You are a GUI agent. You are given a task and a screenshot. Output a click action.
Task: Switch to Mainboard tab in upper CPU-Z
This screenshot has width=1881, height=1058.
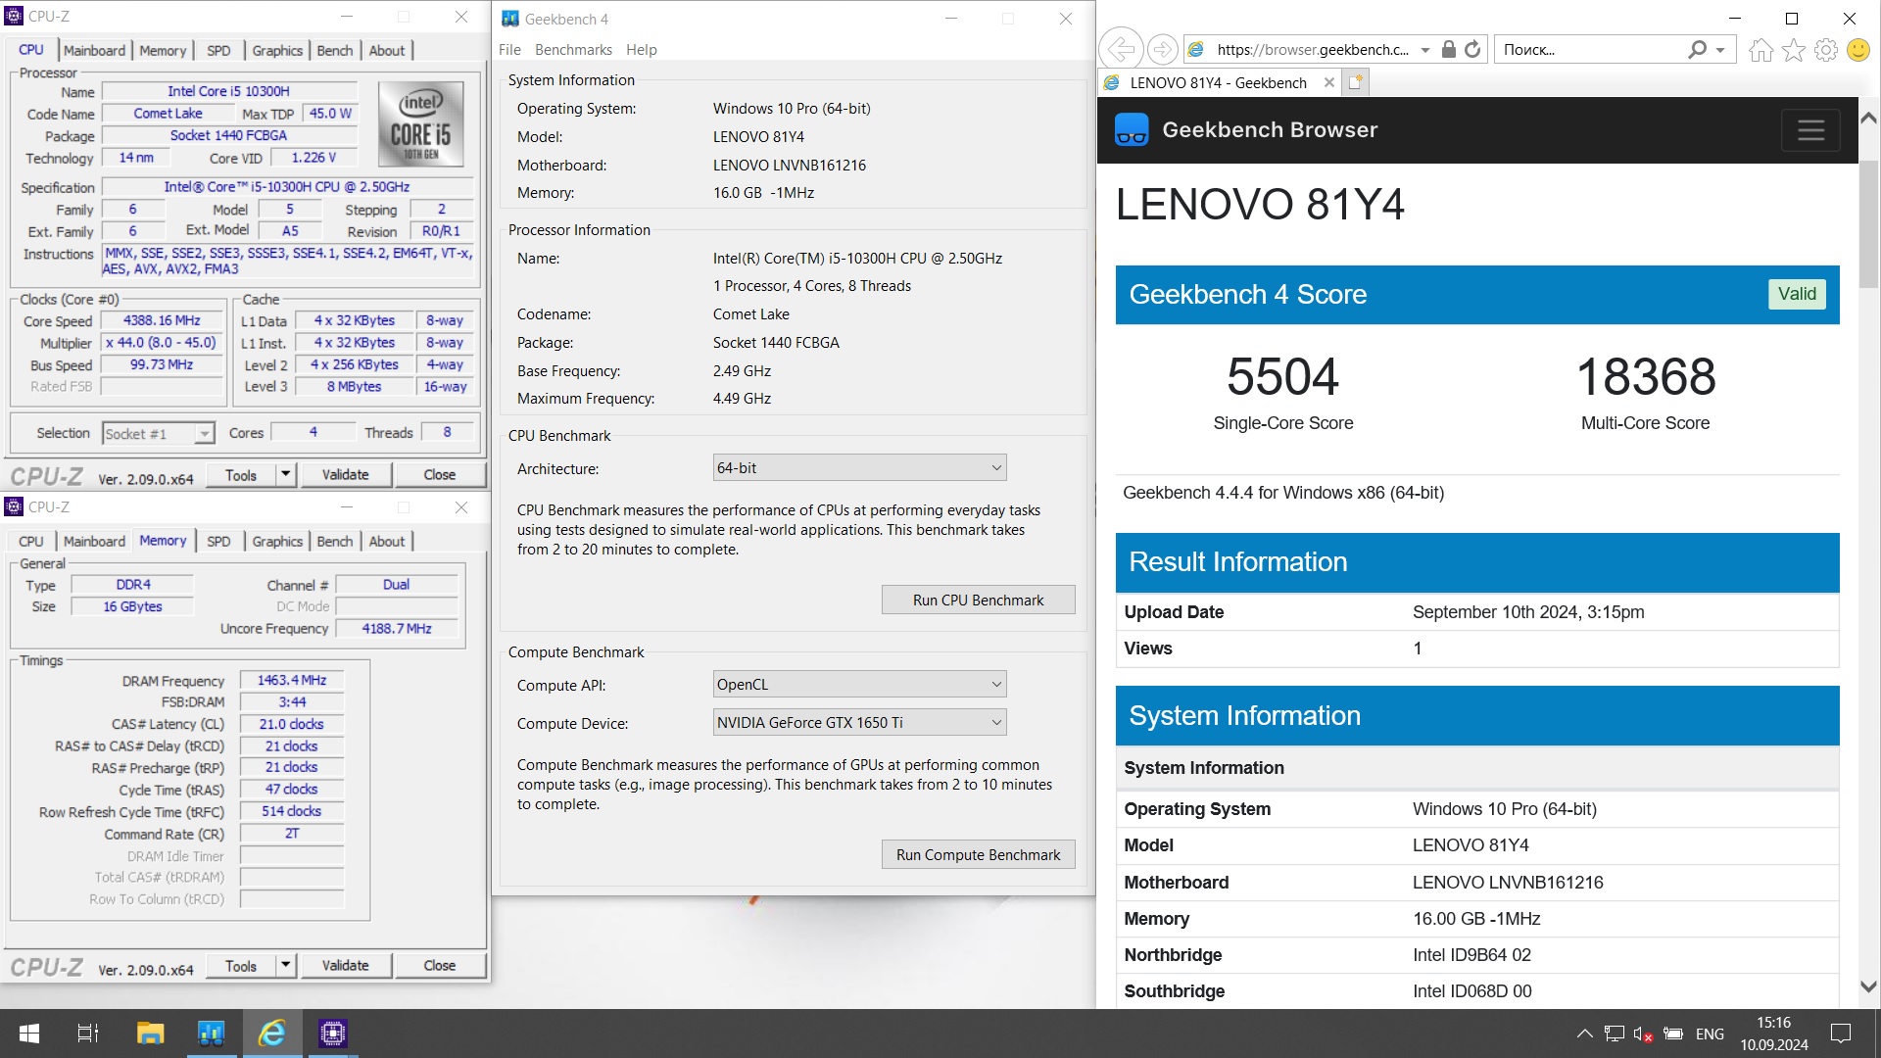pyautogui.click(x=94, y=51)
